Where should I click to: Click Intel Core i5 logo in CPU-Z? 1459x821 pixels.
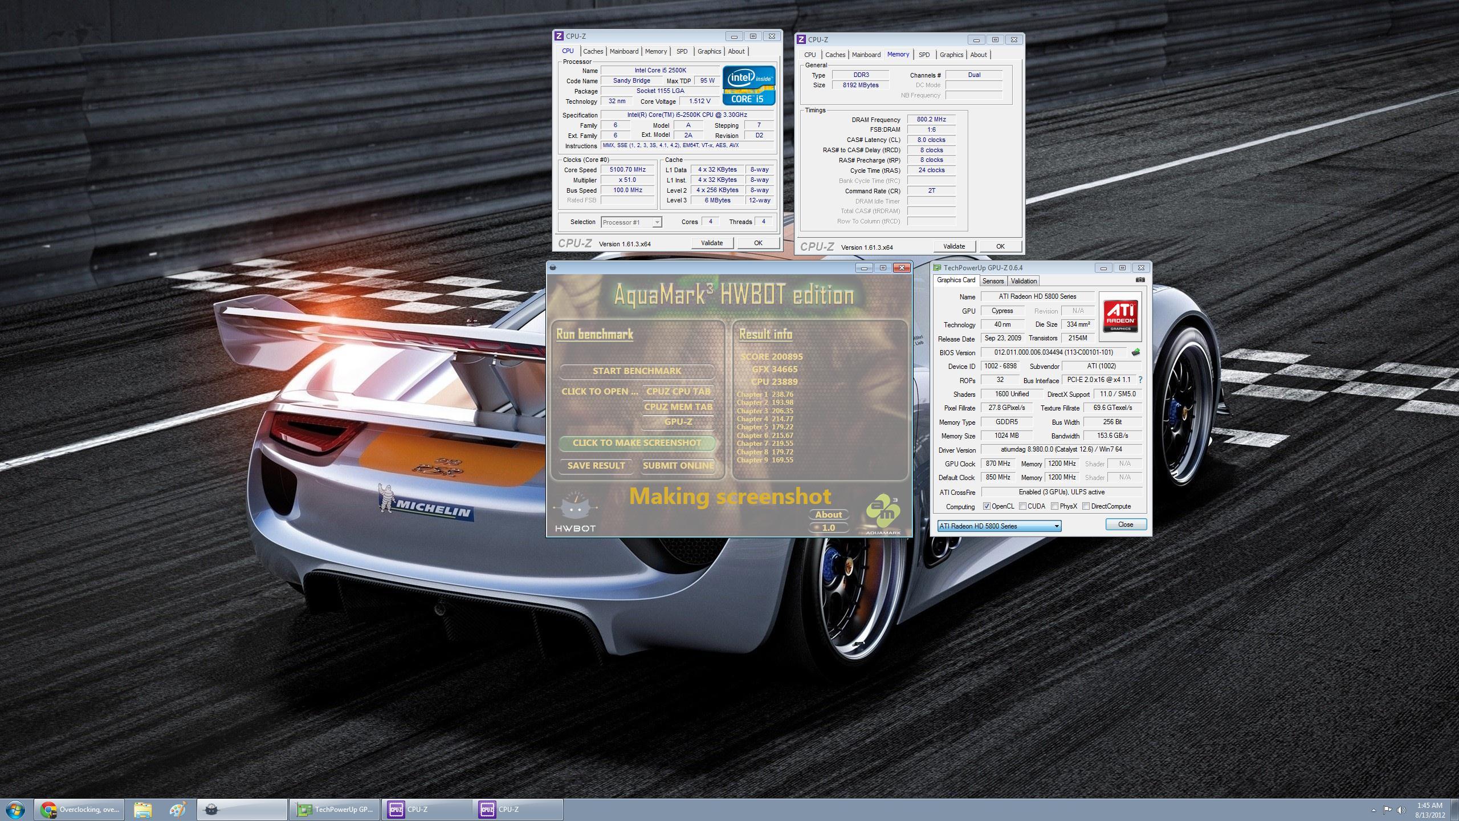click(x=749, y=86)
